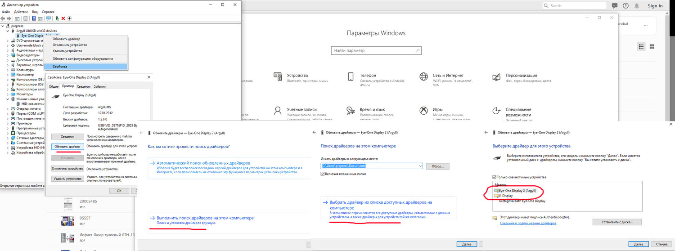Switch Acrobat file list to grid view
Image resolution: width=675 pixels, height=251 pixels.
click(x=652, y=46)
